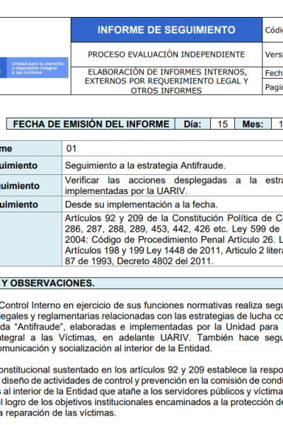The height and width of the screenshot is (425, 283).
Task: Select the Y OBSERVACIONES section heading
Action: coord(48,283)
